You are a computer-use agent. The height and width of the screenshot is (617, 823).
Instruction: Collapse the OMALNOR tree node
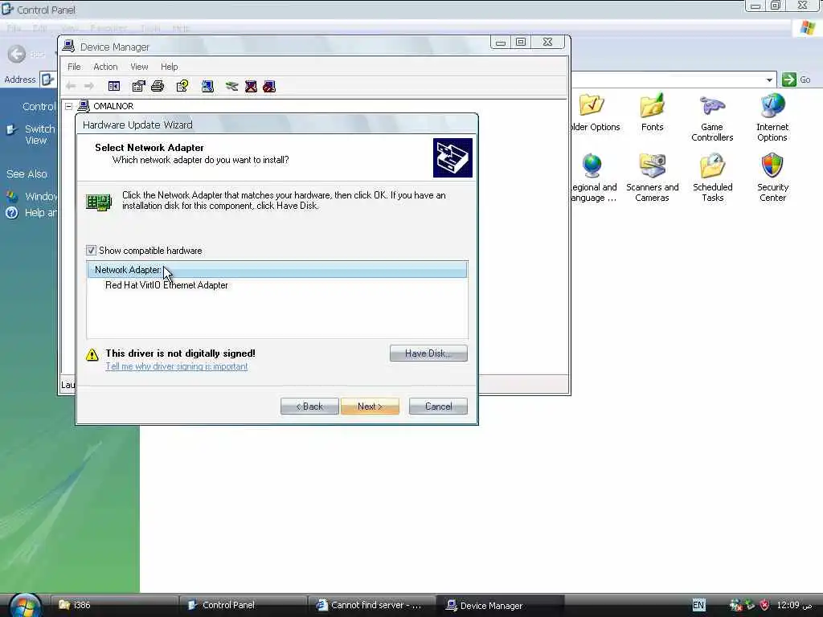[68, 106]
